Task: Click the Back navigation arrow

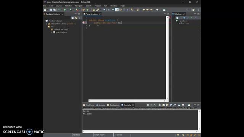Action: [151, 10]
